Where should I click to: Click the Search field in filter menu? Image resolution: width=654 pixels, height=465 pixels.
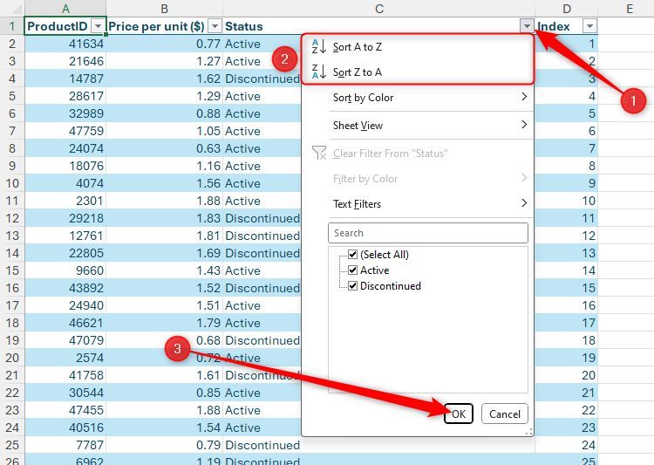pyautogui.click(x=427, y=233)
